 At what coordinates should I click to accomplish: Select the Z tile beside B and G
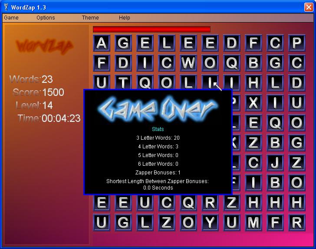(x=253, y=143)
